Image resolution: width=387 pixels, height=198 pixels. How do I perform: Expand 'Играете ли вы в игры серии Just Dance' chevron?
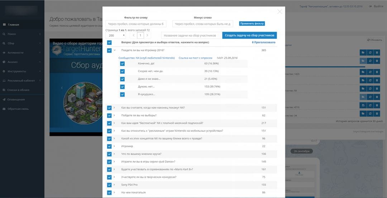114,162
